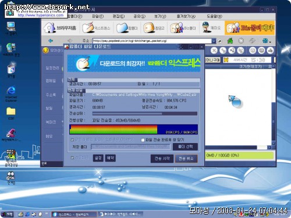This screenshot has height=218, width=291.
Task: Click the 폴더 선택 button
Action: tap(185, 146)
